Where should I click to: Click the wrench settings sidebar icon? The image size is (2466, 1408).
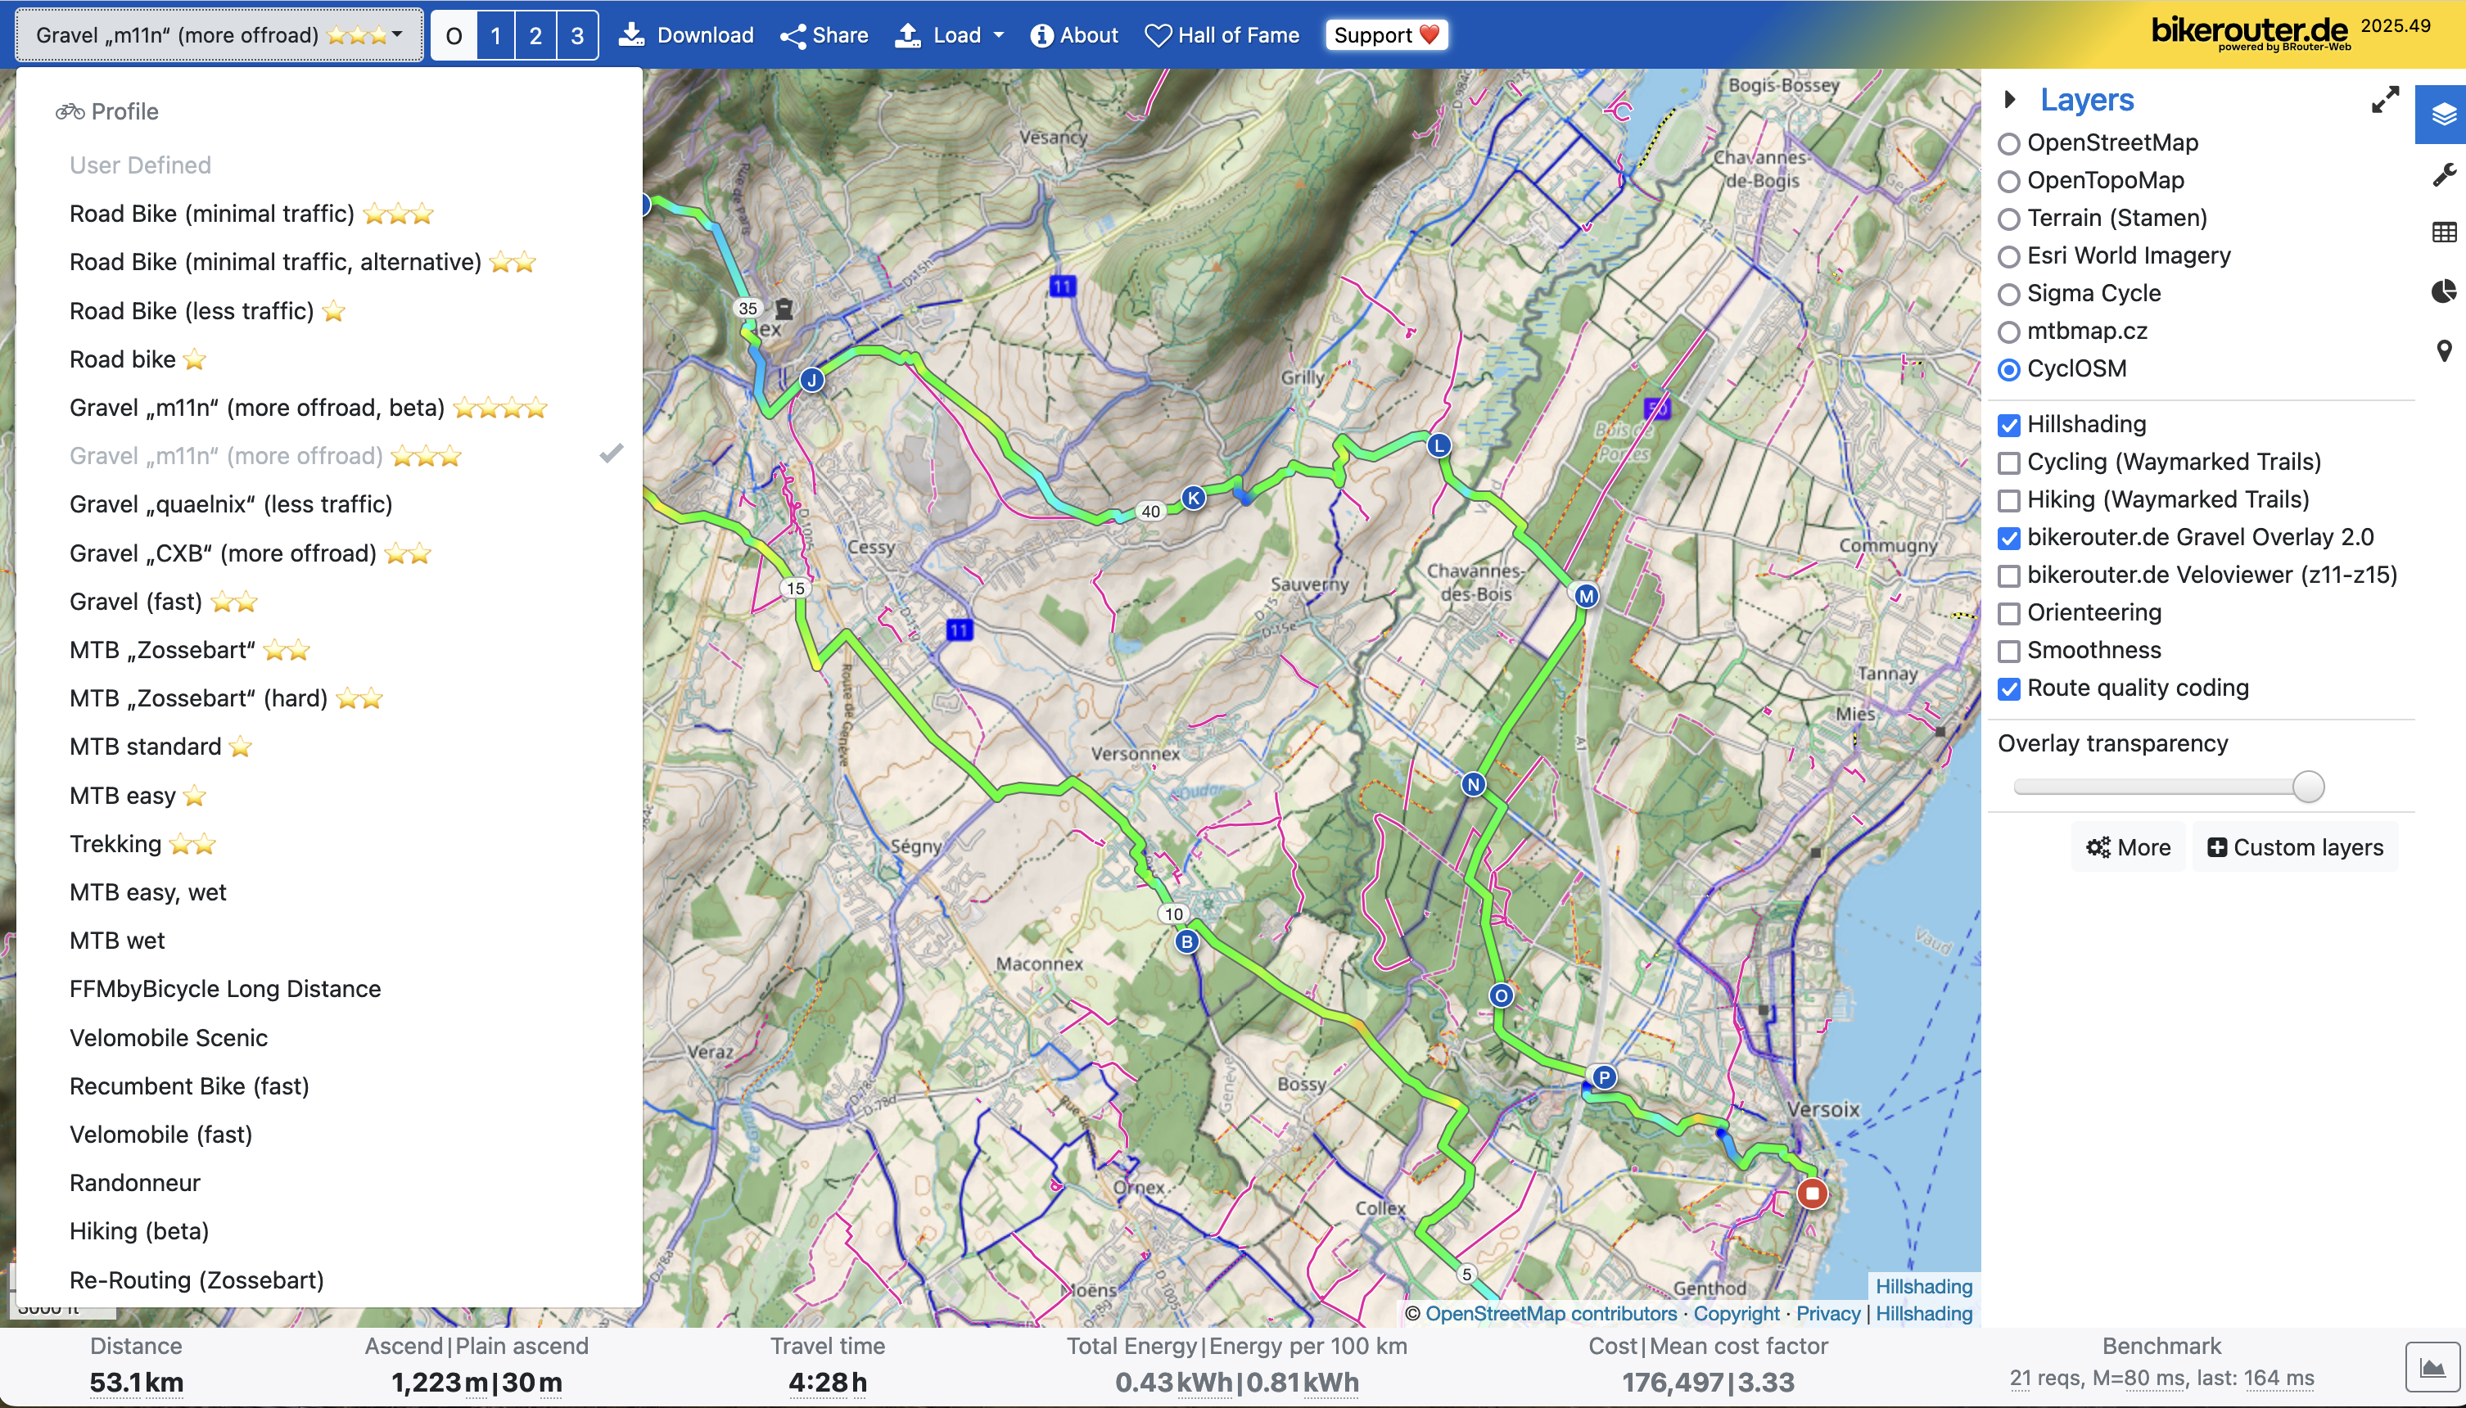tap(2443, 174)
